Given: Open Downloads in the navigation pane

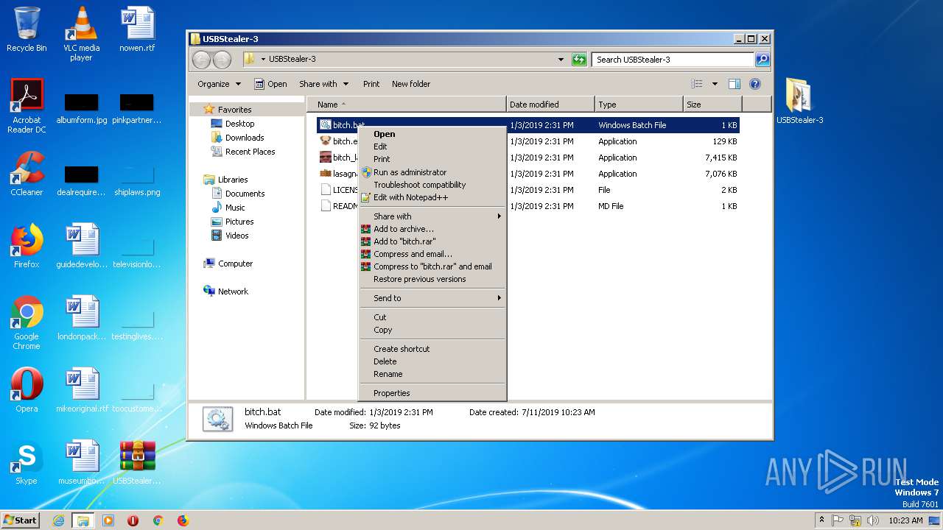Looking at the screenshot, I should 237,138.
